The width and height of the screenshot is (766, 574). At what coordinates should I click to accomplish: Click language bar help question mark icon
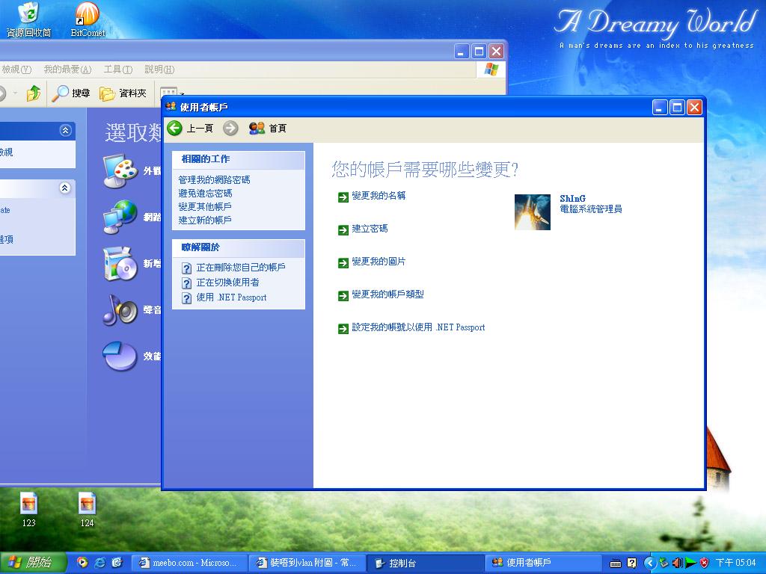tap(631, 564)
